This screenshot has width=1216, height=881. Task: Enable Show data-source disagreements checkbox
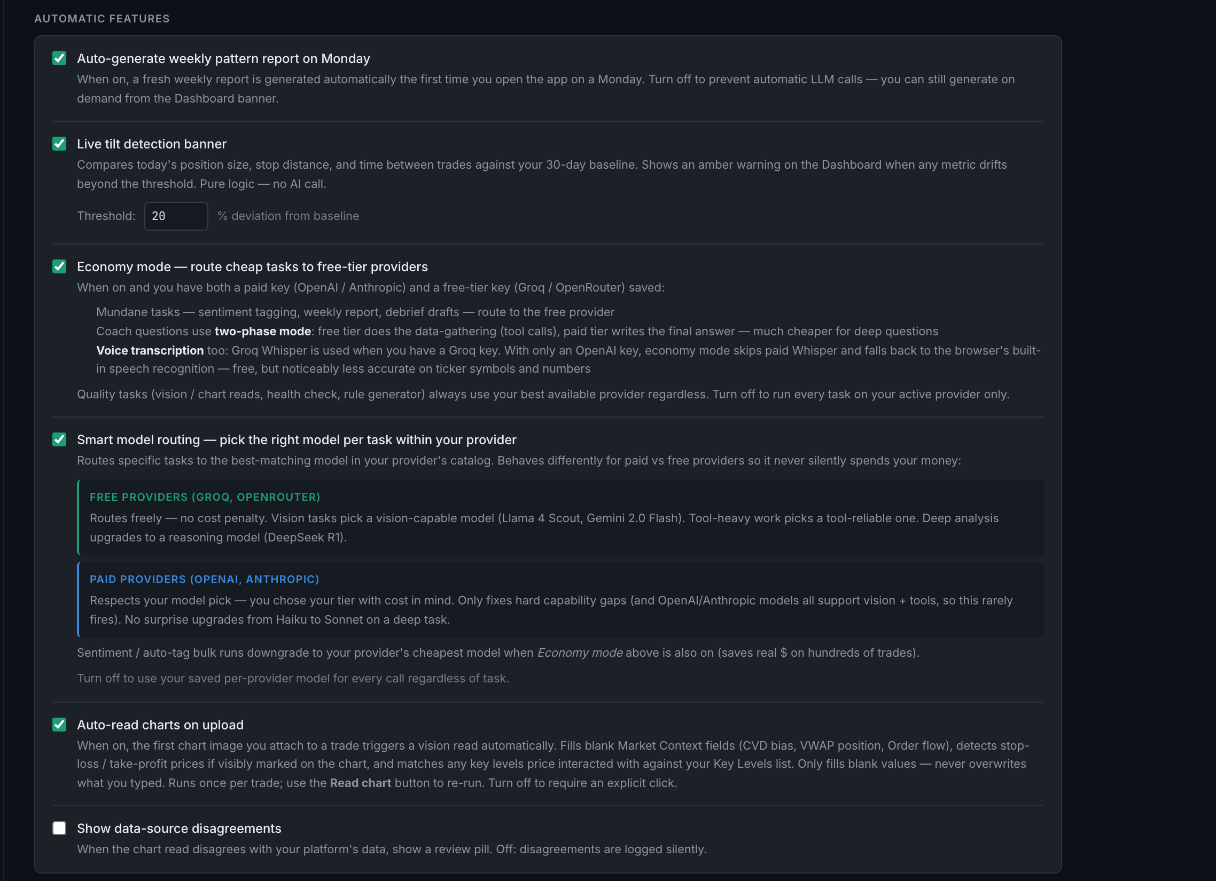pos(59,828)
